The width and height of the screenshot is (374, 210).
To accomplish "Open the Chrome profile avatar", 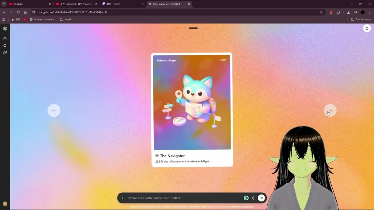I will 363,12.
